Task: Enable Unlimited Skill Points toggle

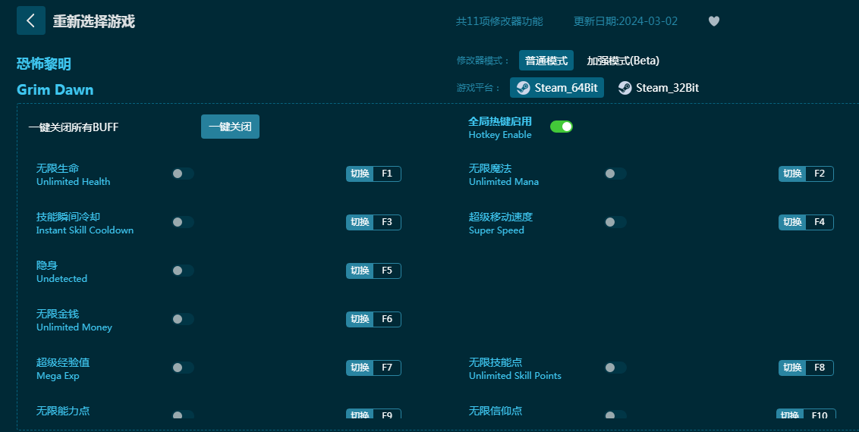Action: (x=615, y=368)
